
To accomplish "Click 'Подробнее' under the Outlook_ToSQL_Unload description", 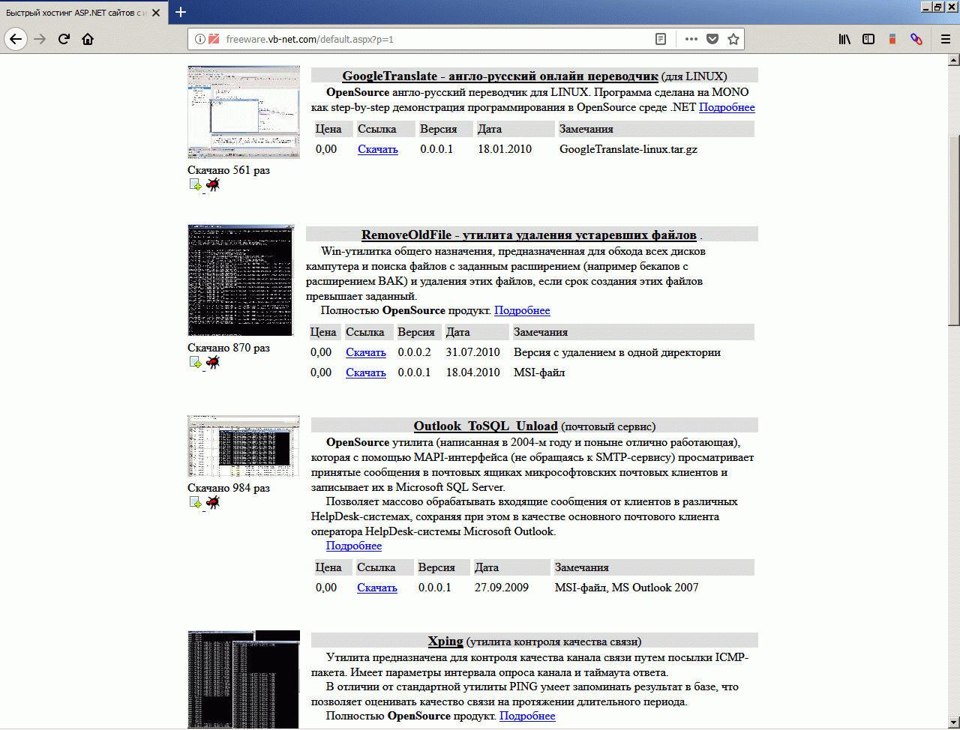I will 354,546.
